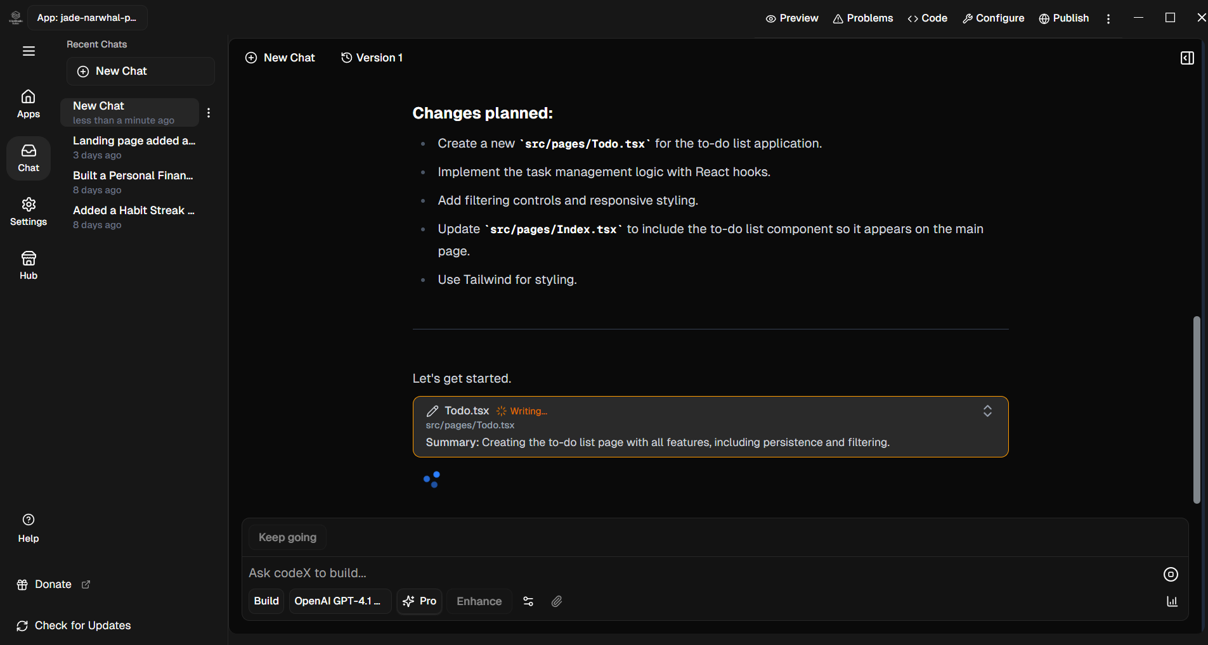
Task: Open the Problems tab
Action: click(863, 18)
